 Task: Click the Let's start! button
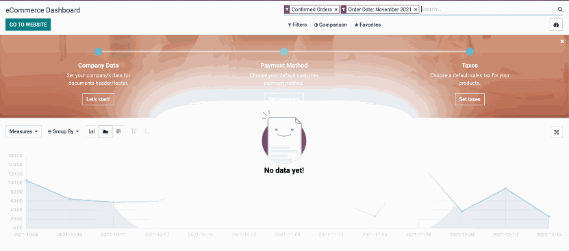tap(99, 99)
